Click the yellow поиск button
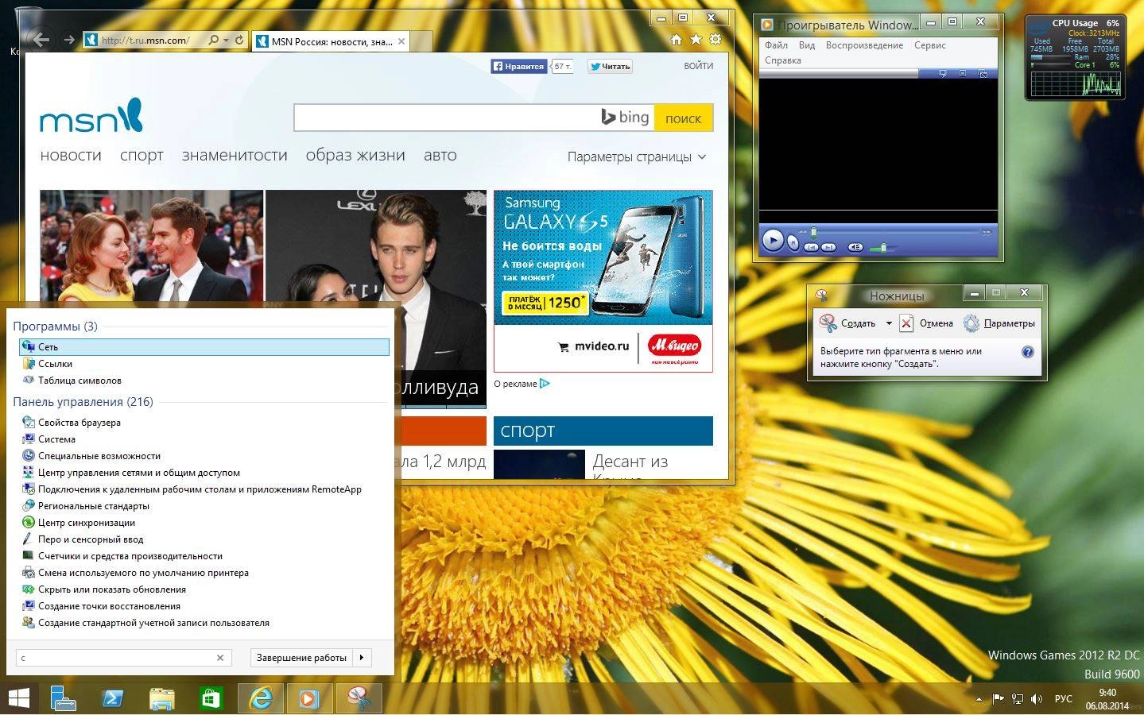Image resolution: width=1144 pixels, height=715 pixels. coord(684,118)
